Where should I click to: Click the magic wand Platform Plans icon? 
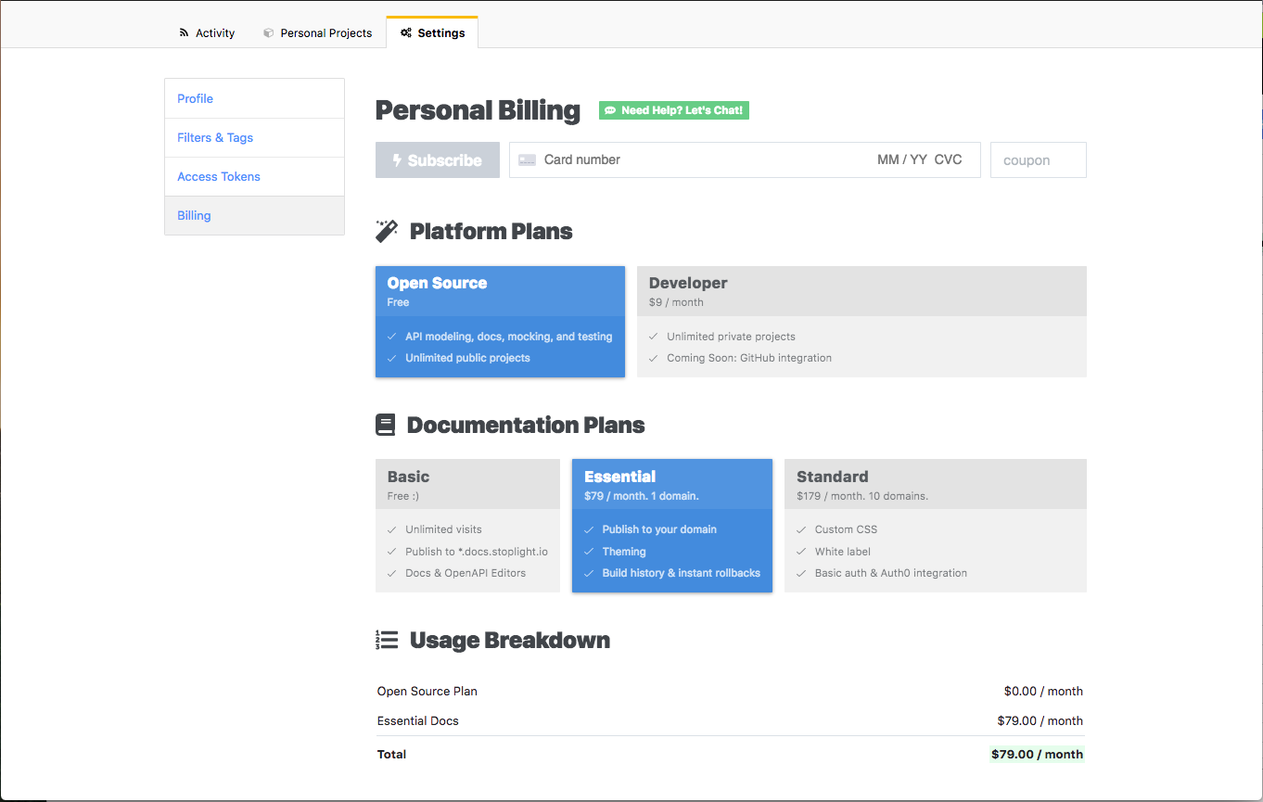[x=387, y=231]
